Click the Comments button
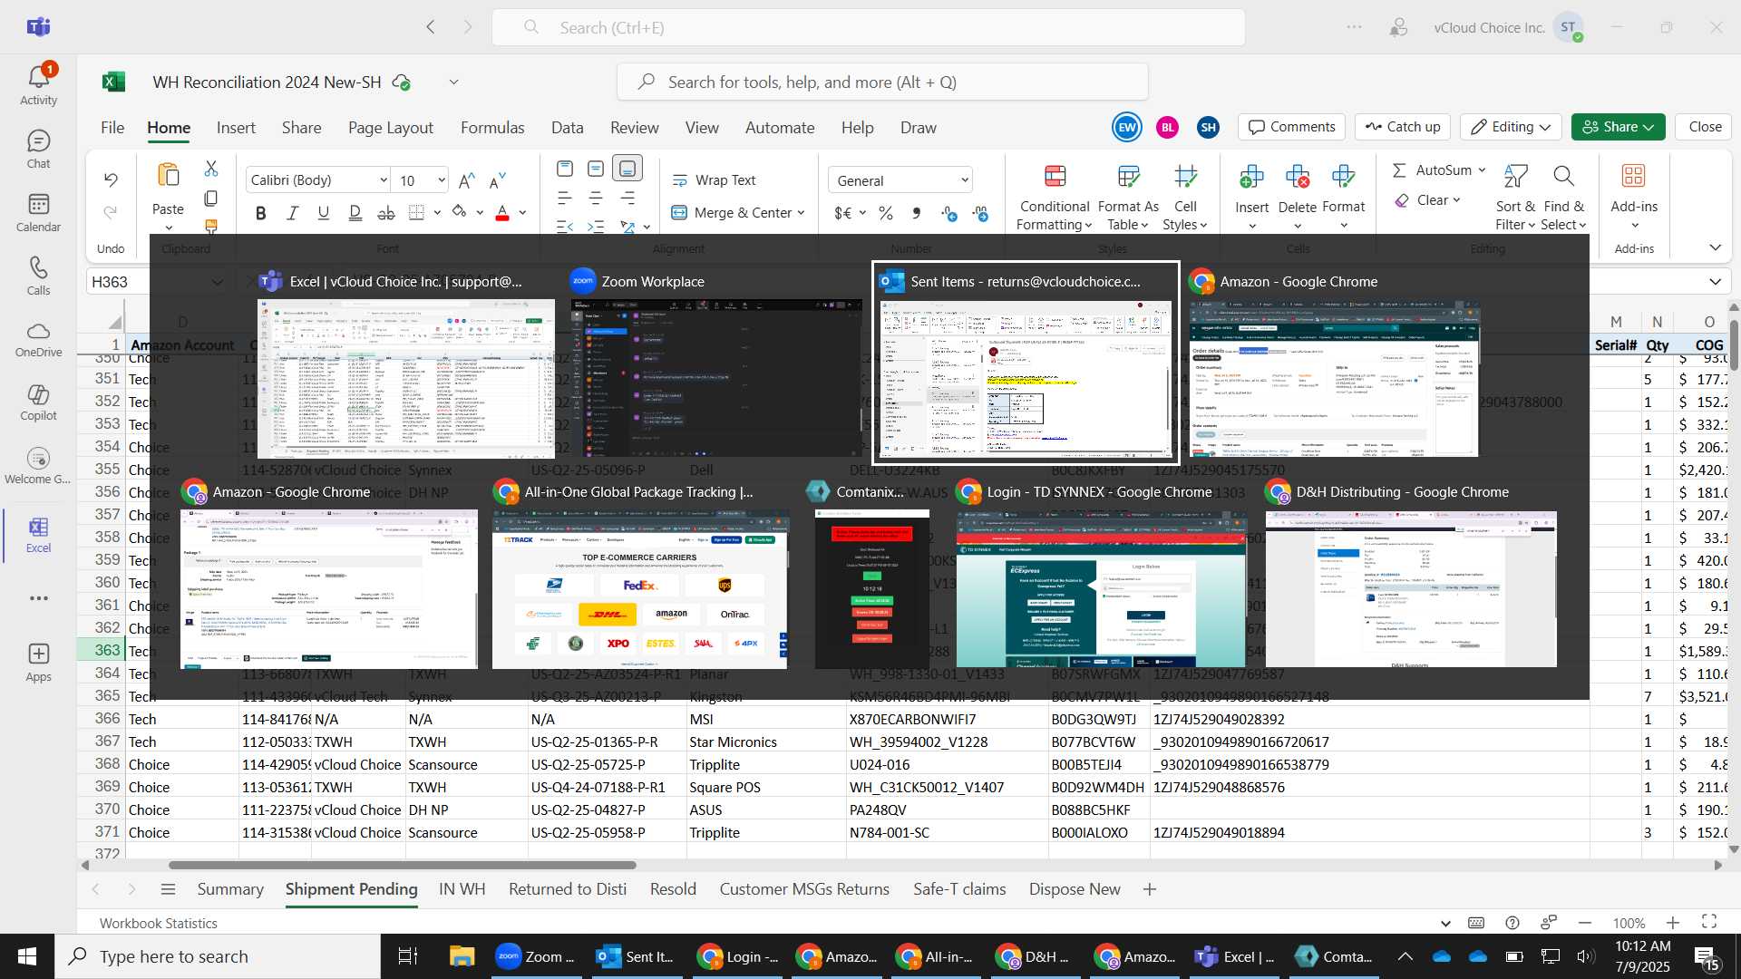Viewport: 1741px width, 979px height. tap(1292, 127)
